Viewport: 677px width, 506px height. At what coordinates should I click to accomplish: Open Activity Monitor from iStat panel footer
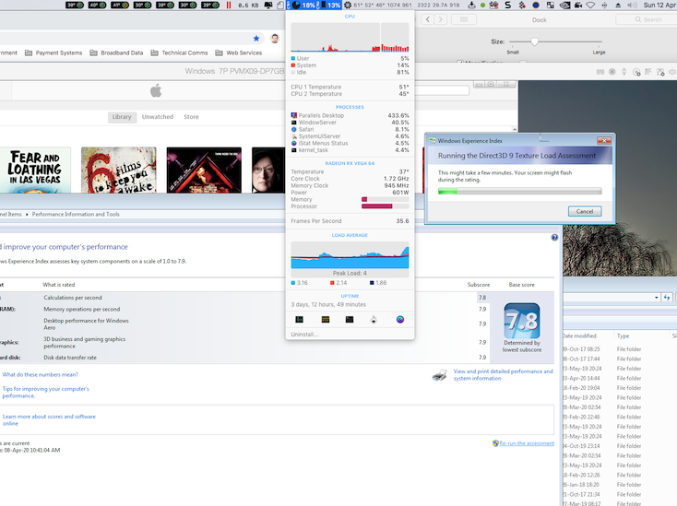300,319
